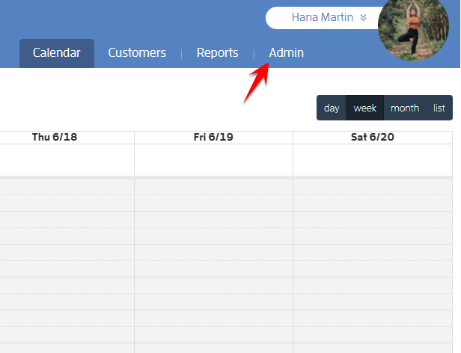Screen dimensions: 461x353
Task: Switch calendar to month view
Action: [405, 108]
